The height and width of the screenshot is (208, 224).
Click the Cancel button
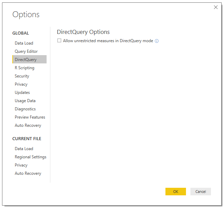tap(201, 192)
